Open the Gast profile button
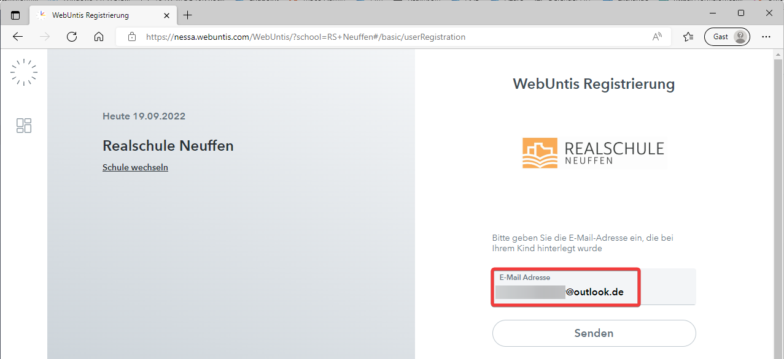Screen dimensions: 784x359 coord(727,37)
